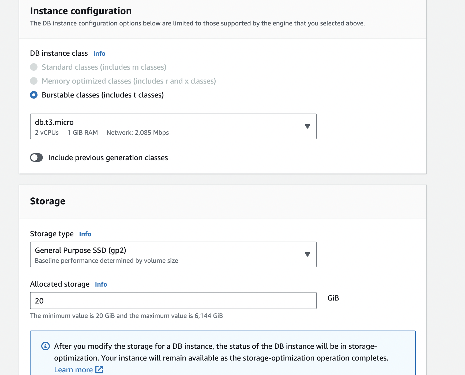The image size is (465, 375).
Task: Open the General Purpose SSD storage type dropdown
Action: coord(173,254)
